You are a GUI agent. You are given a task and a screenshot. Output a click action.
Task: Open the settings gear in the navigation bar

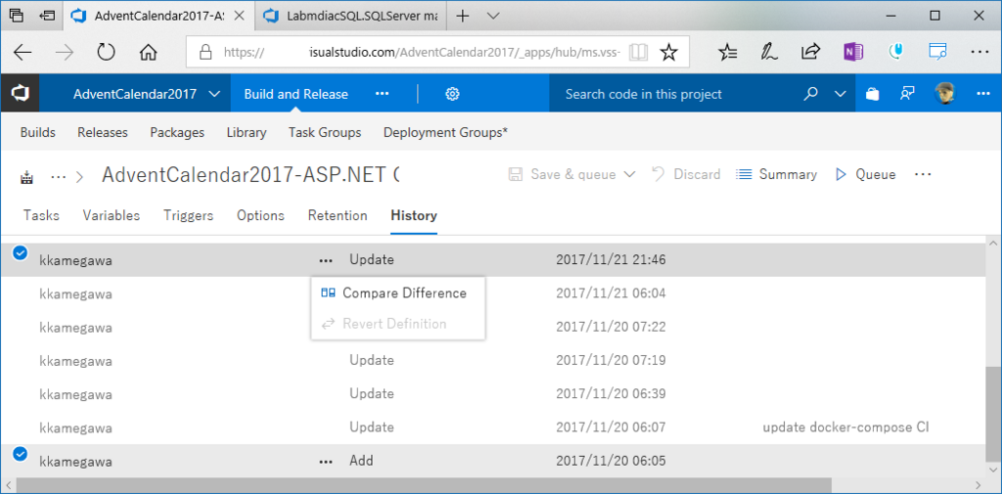[452, 94]
